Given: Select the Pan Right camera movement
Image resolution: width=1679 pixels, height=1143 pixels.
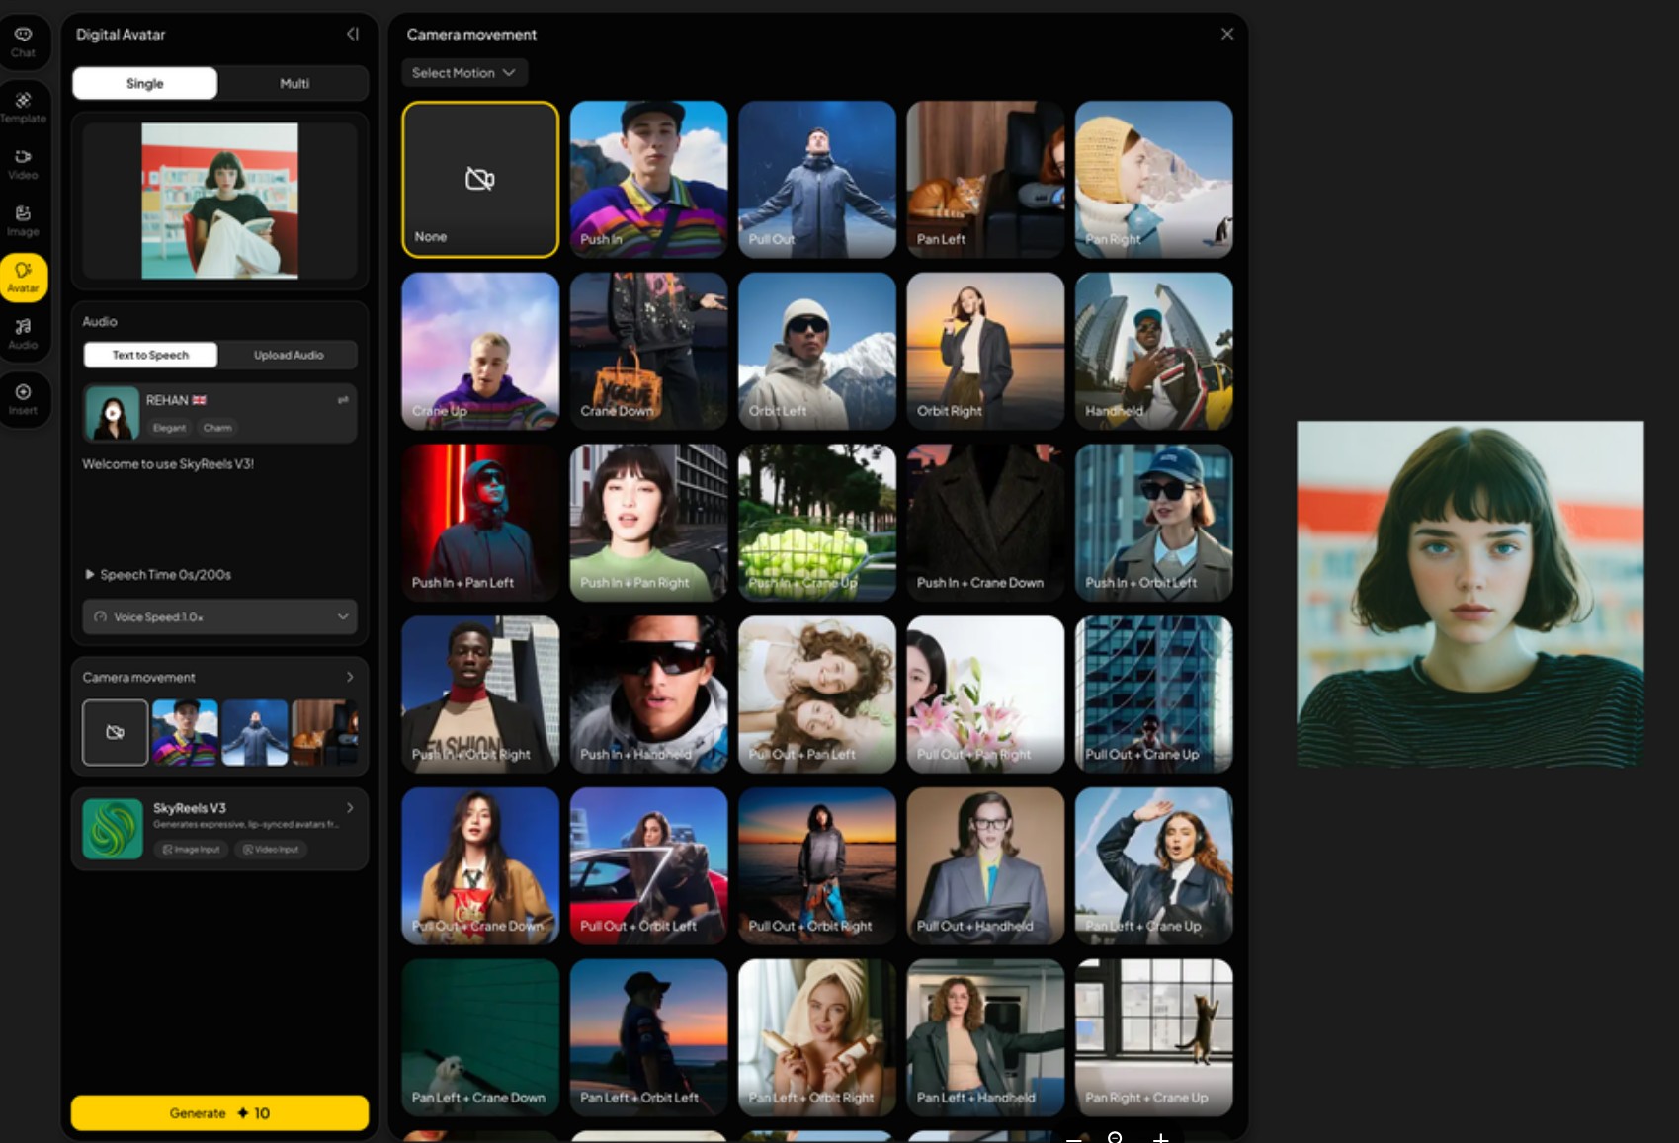Looking at the screenshot, I should (1154, 179).
